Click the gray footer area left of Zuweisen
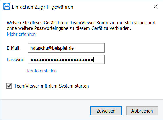 click(x=45, y=111)
